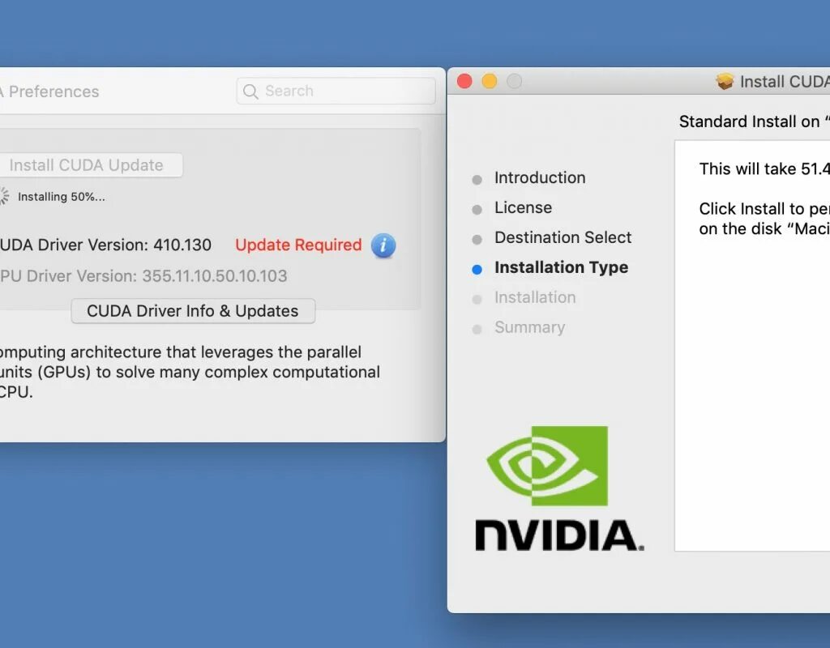Click the installer package icon in title bar
Screen dimensions: 830x648
pyautogui.click(x=725, y=82)
